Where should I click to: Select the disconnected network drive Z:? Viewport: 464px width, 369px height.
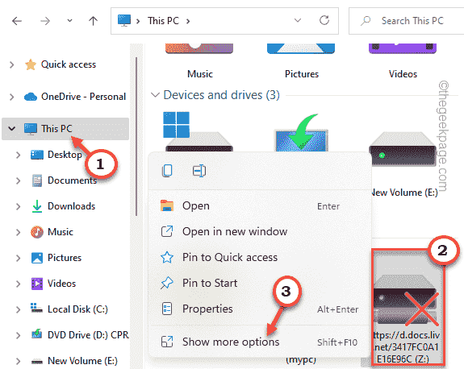(408, 307)
